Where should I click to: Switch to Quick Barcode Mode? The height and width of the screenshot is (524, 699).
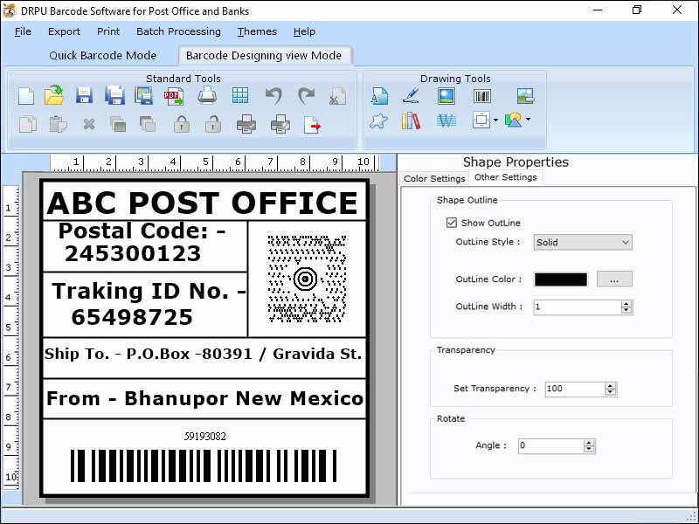point(103,54)
